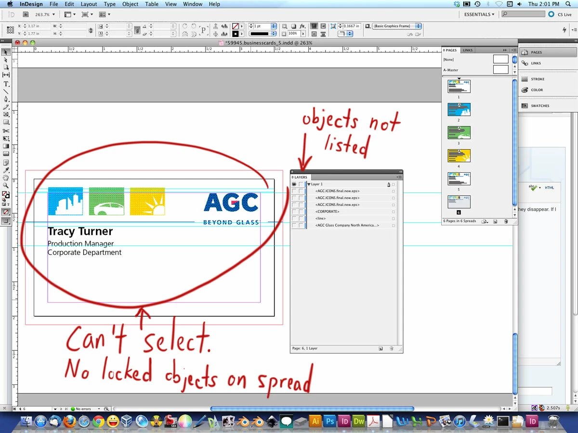Open the Table menu
The image size is (578, 433).
coord(152,4)
